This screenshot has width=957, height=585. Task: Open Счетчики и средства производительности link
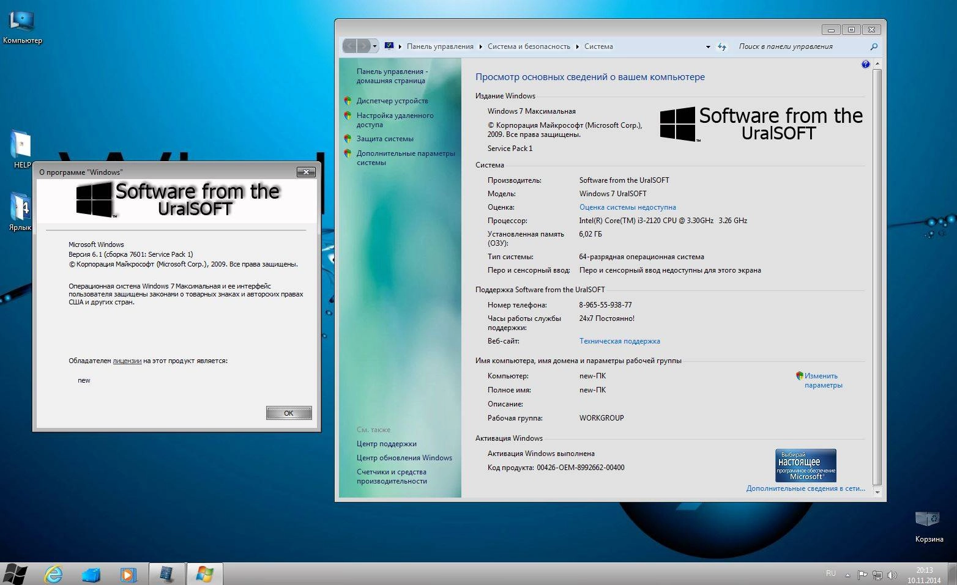click(x=392, y=476)
